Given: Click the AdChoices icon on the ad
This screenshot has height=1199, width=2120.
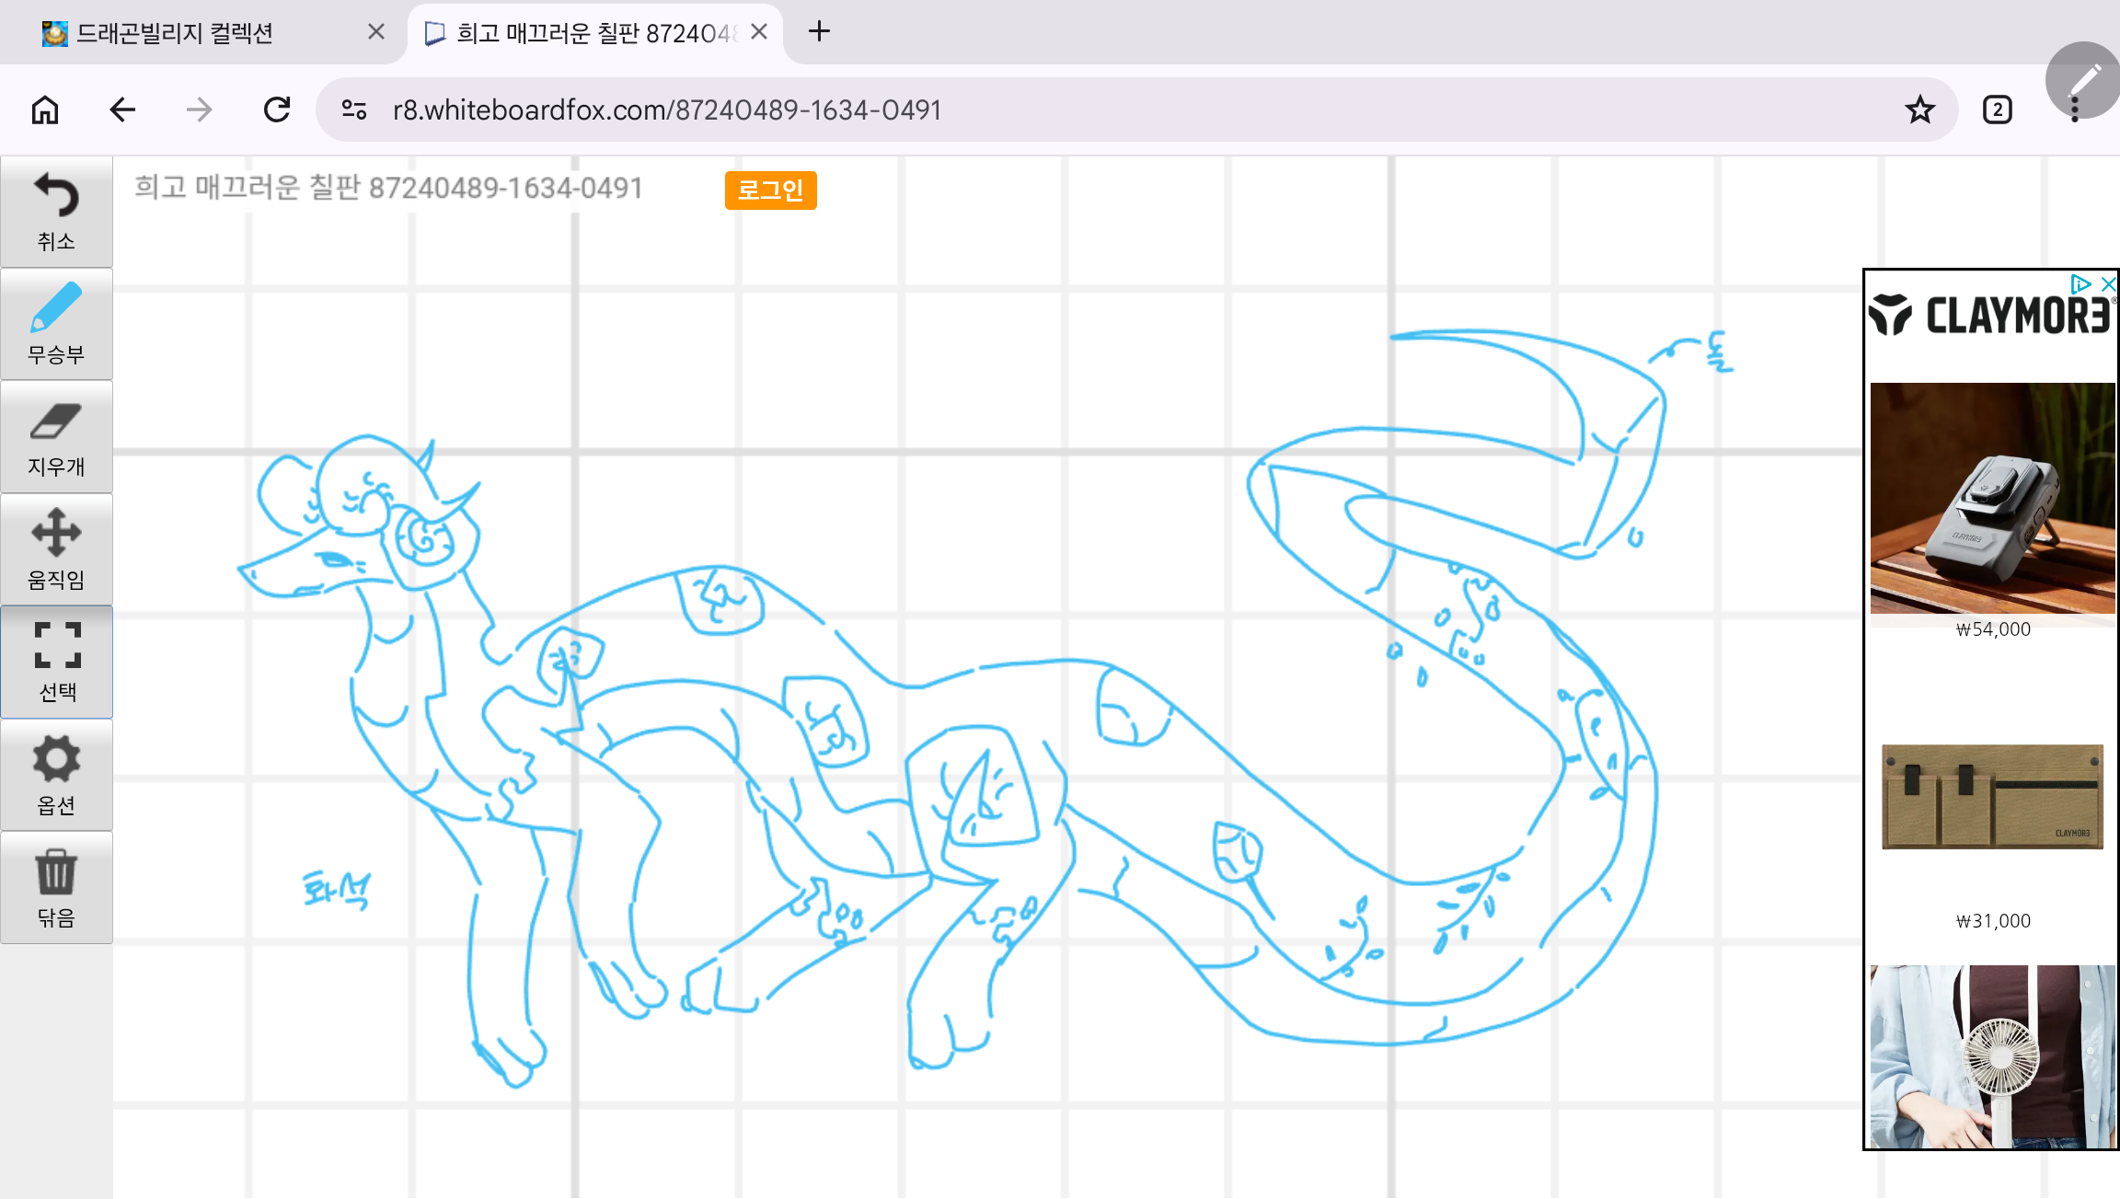Looking at the screenshot, I should tap(2080, 284).
